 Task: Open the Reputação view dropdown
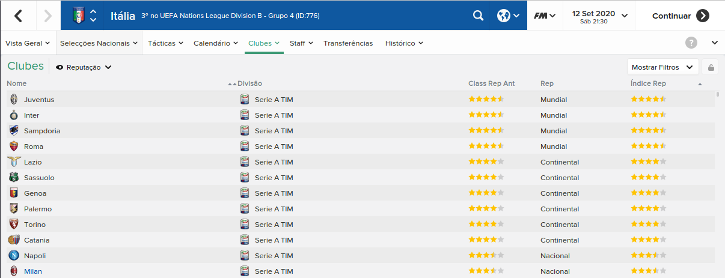(84, 67)
